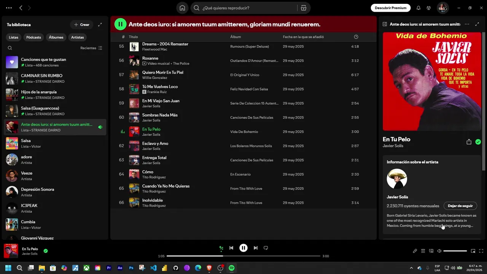Open the Browse icon in search bar
This screenshot has height=274, width=487.
(x=303, y=8)
